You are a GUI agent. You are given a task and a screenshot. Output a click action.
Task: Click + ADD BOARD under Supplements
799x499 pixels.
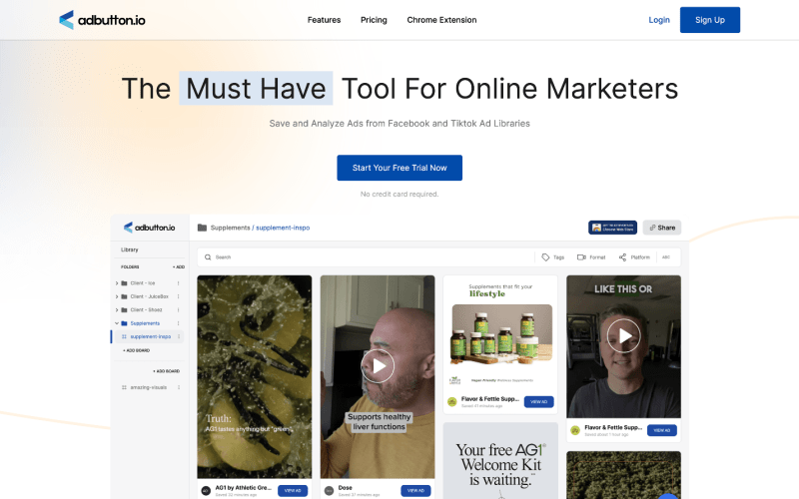136,350
